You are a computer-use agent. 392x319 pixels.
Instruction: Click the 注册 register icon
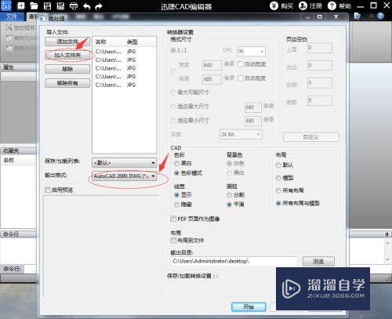coord(303,5)
